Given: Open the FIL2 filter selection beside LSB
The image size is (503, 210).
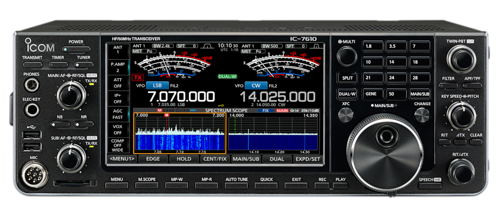Looking at the screenshot, I should (175, 86).
